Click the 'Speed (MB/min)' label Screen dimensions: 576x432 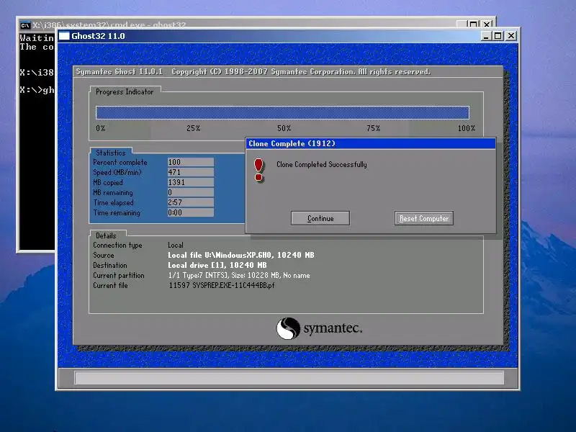point(117,172)
